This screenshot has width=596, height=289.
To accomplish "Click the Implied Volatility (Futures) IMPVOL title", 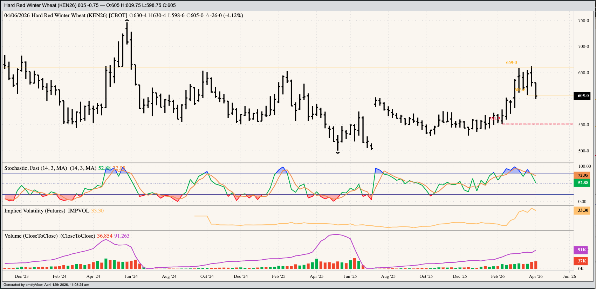I will click(x=47, y=211).
